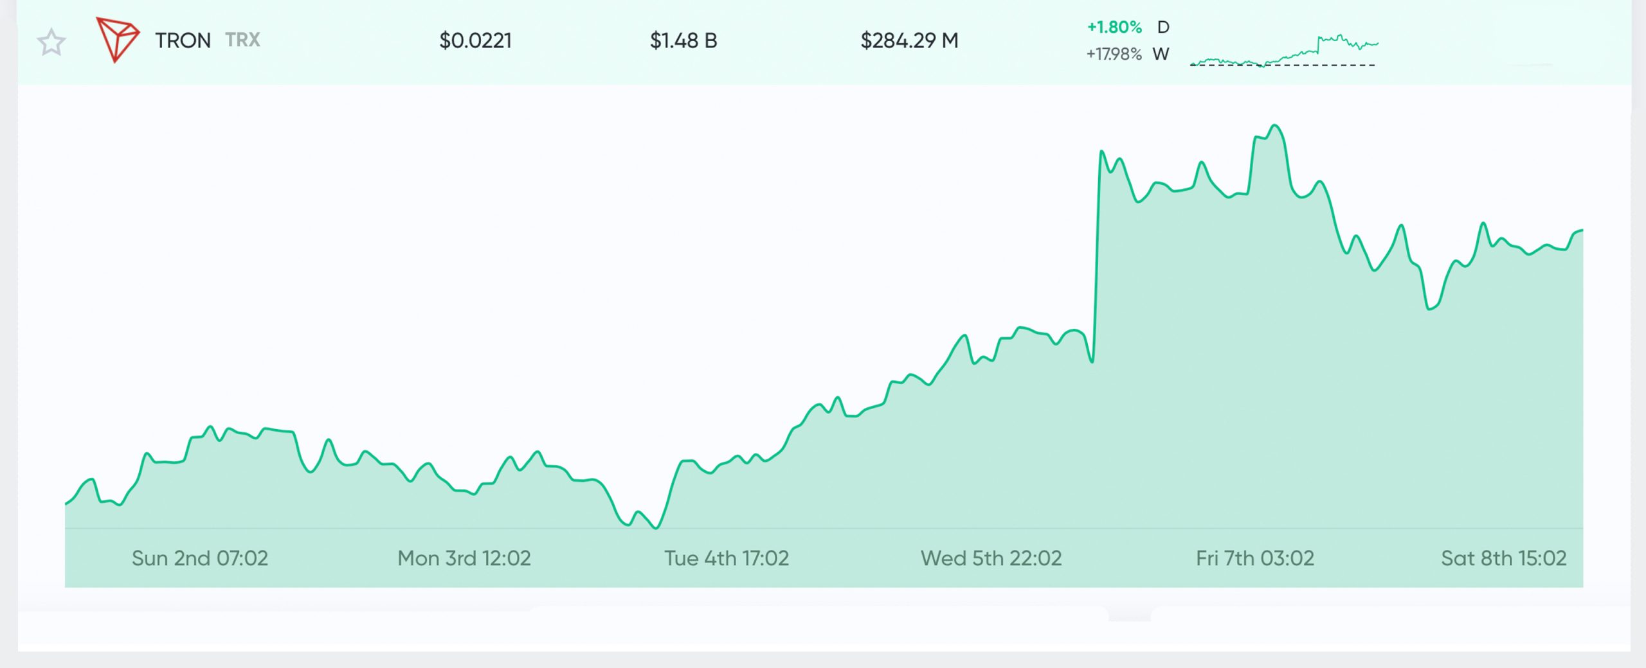Select the TRX ticker label

click(x=242, y=40)
